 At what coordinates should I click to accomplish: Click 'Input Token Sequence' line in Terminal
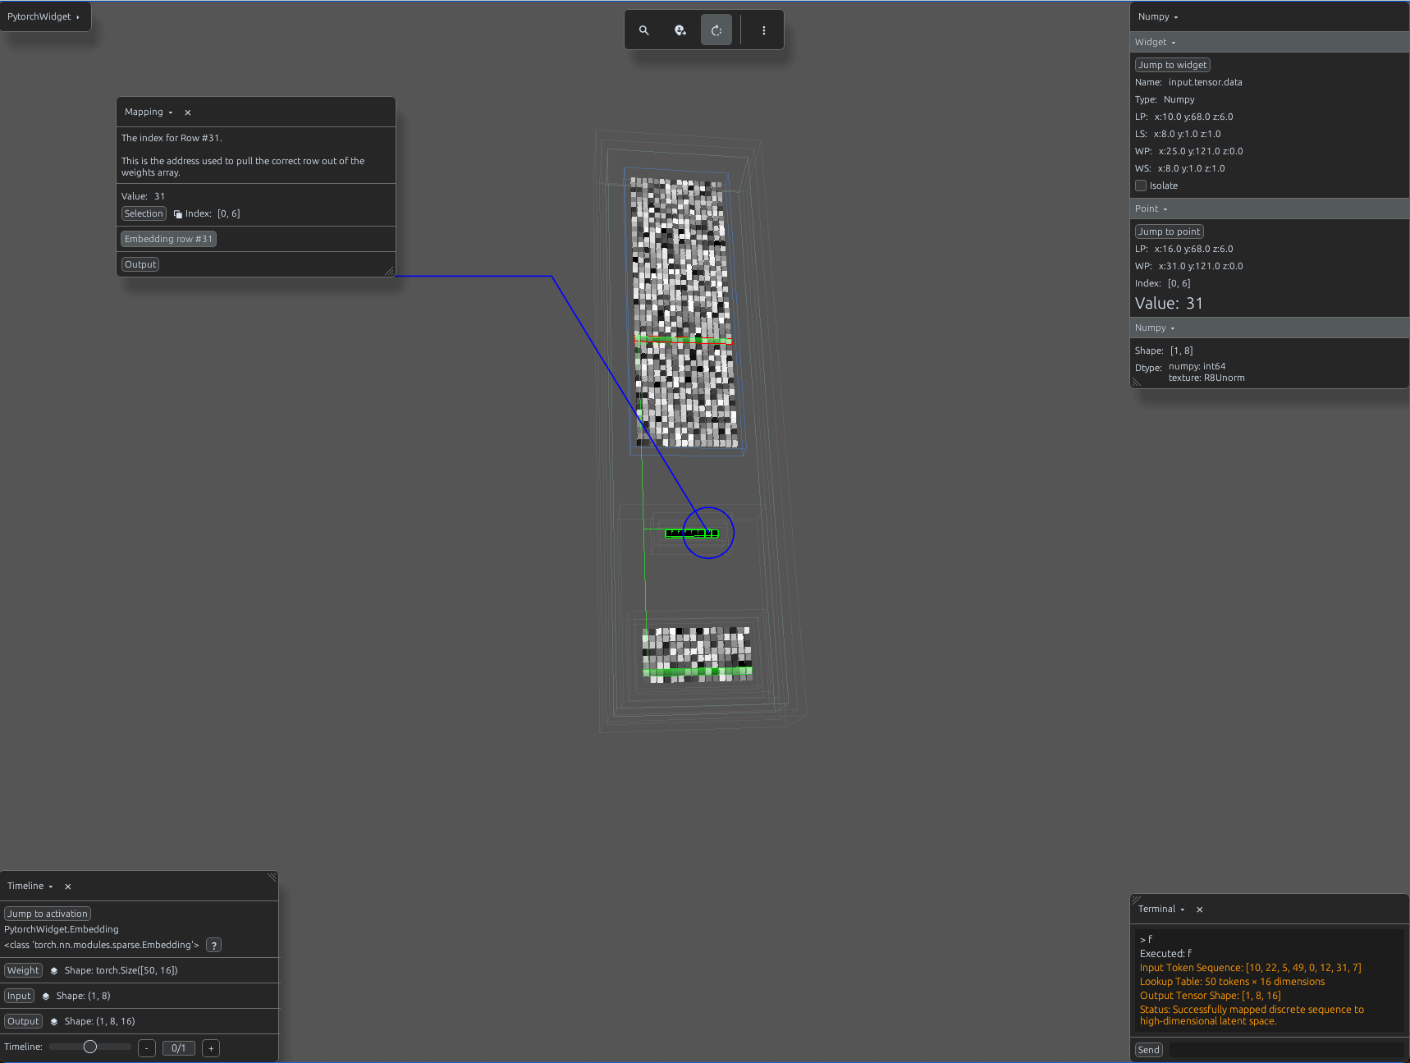tap(1250, 968)
